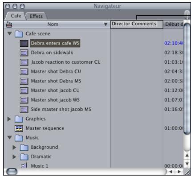Viewport: 191px width, 176px height.
Task: Click the 01:00 timecode of Master sequence
Action: coord(174,128)
